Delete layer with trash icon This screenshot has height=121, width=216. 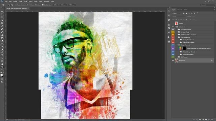pos(212,120)
